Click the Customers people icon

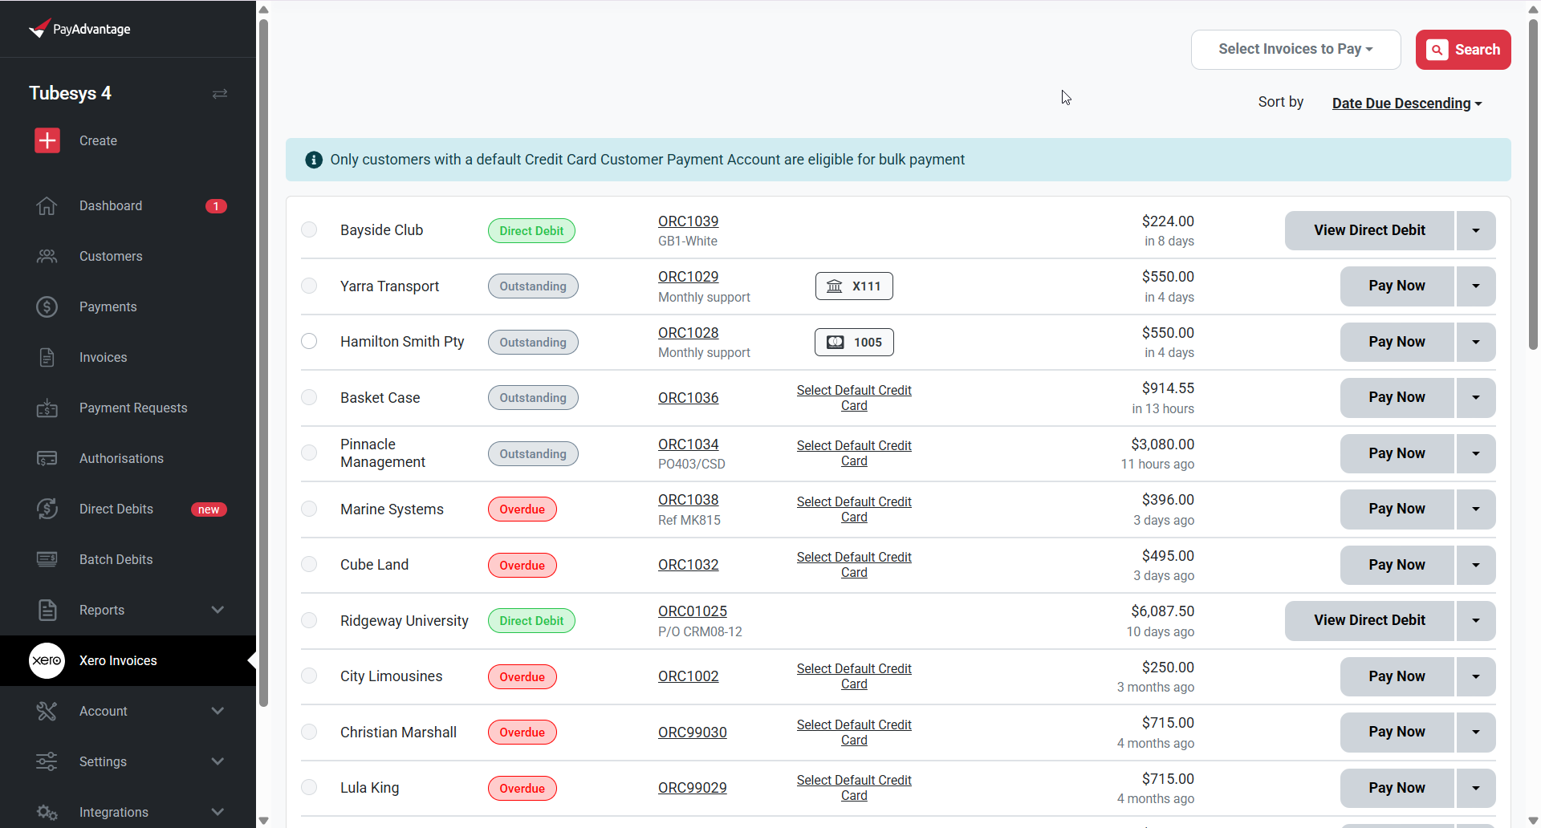coord(47,257)
